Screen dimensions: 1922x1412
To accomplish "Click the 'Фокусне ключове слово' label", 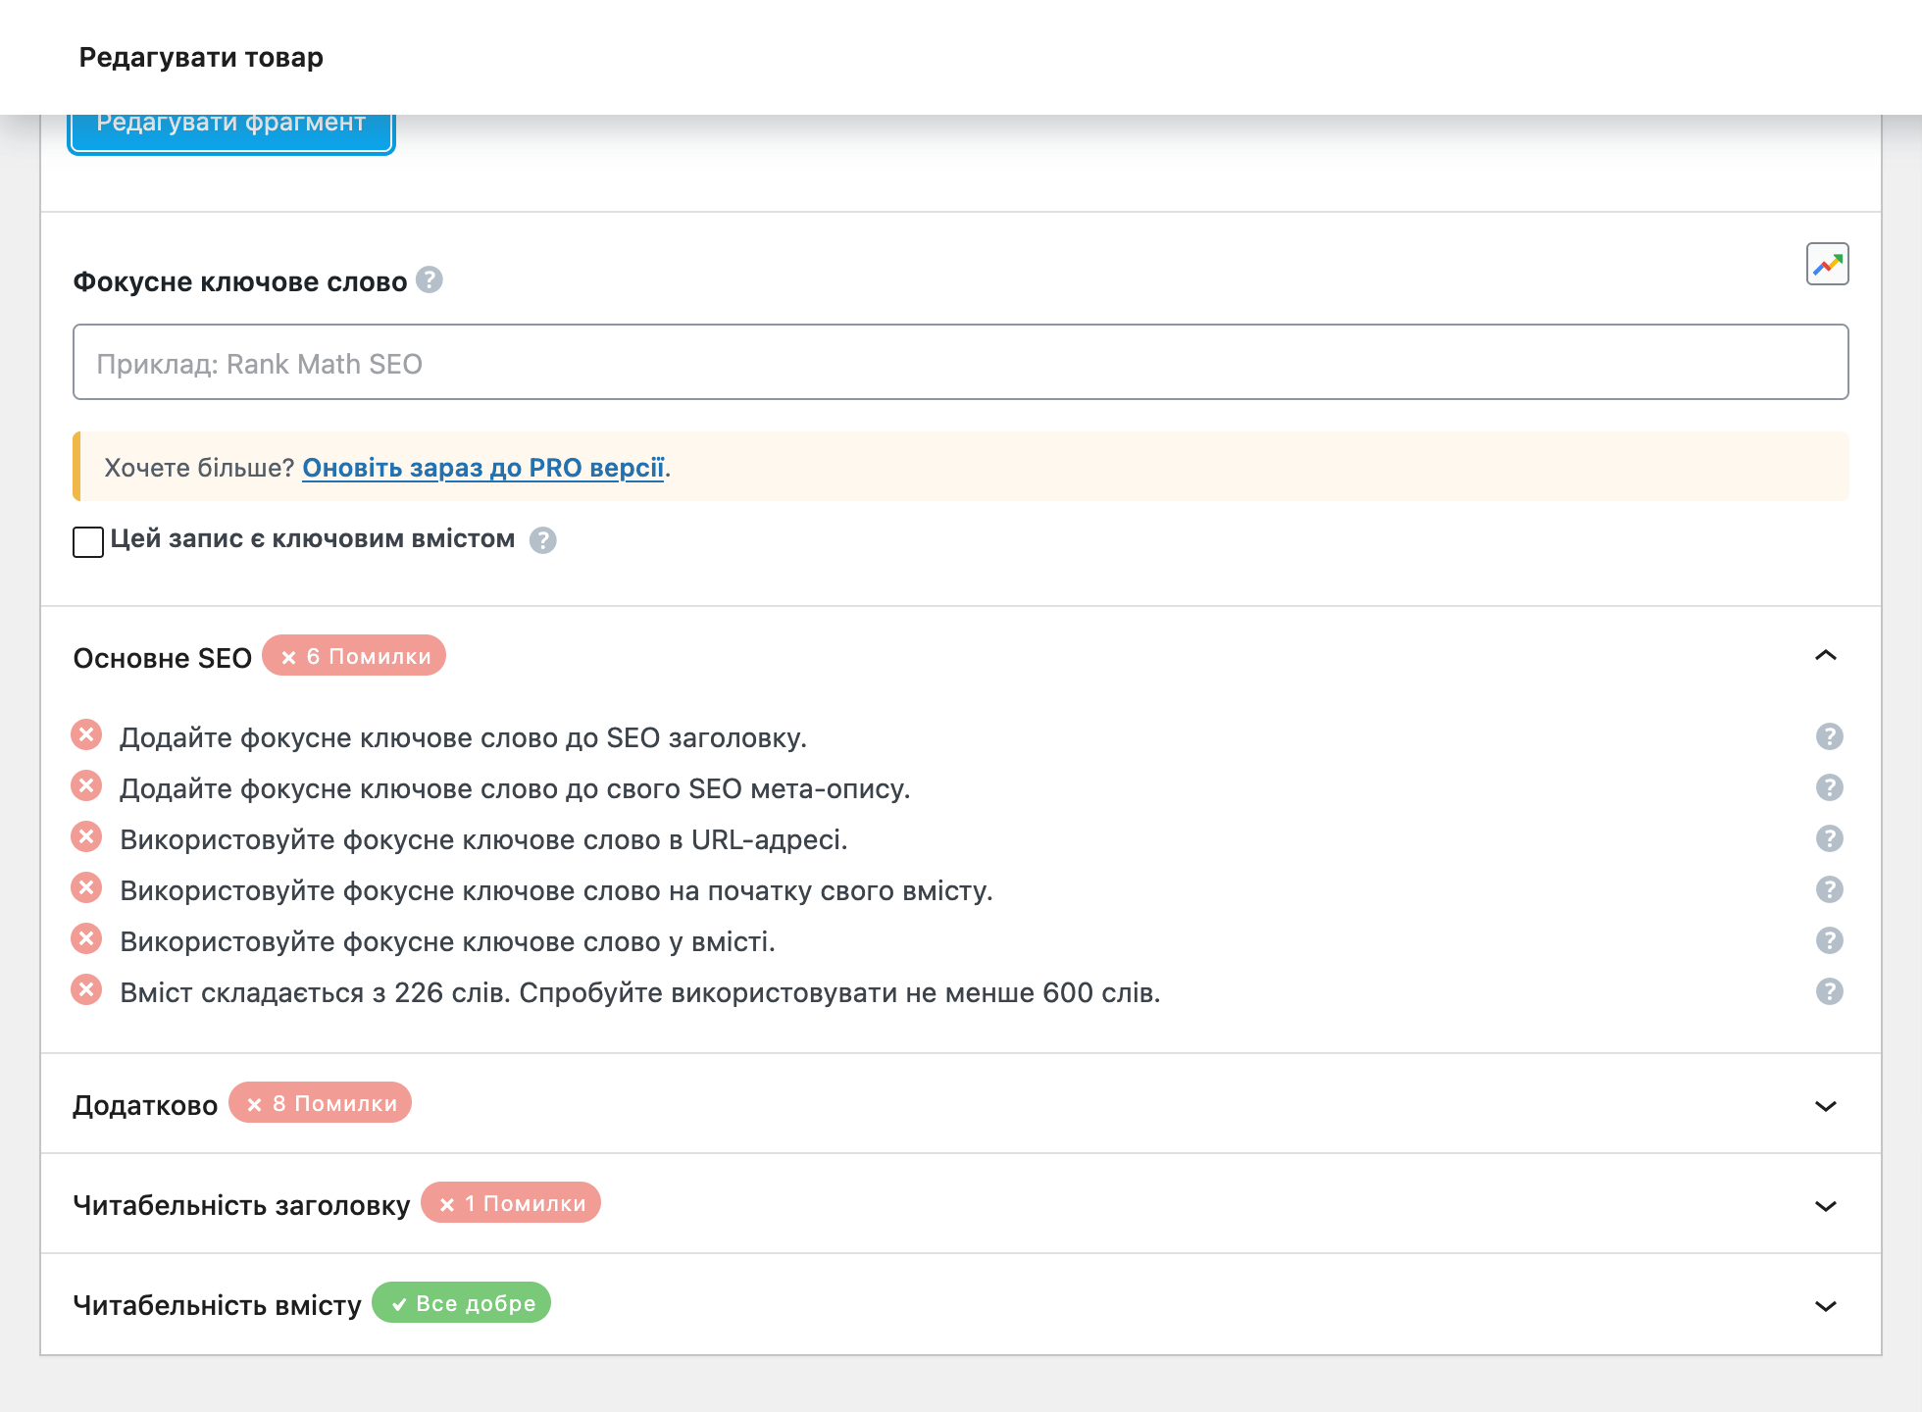I will click(x=239, y=281).
